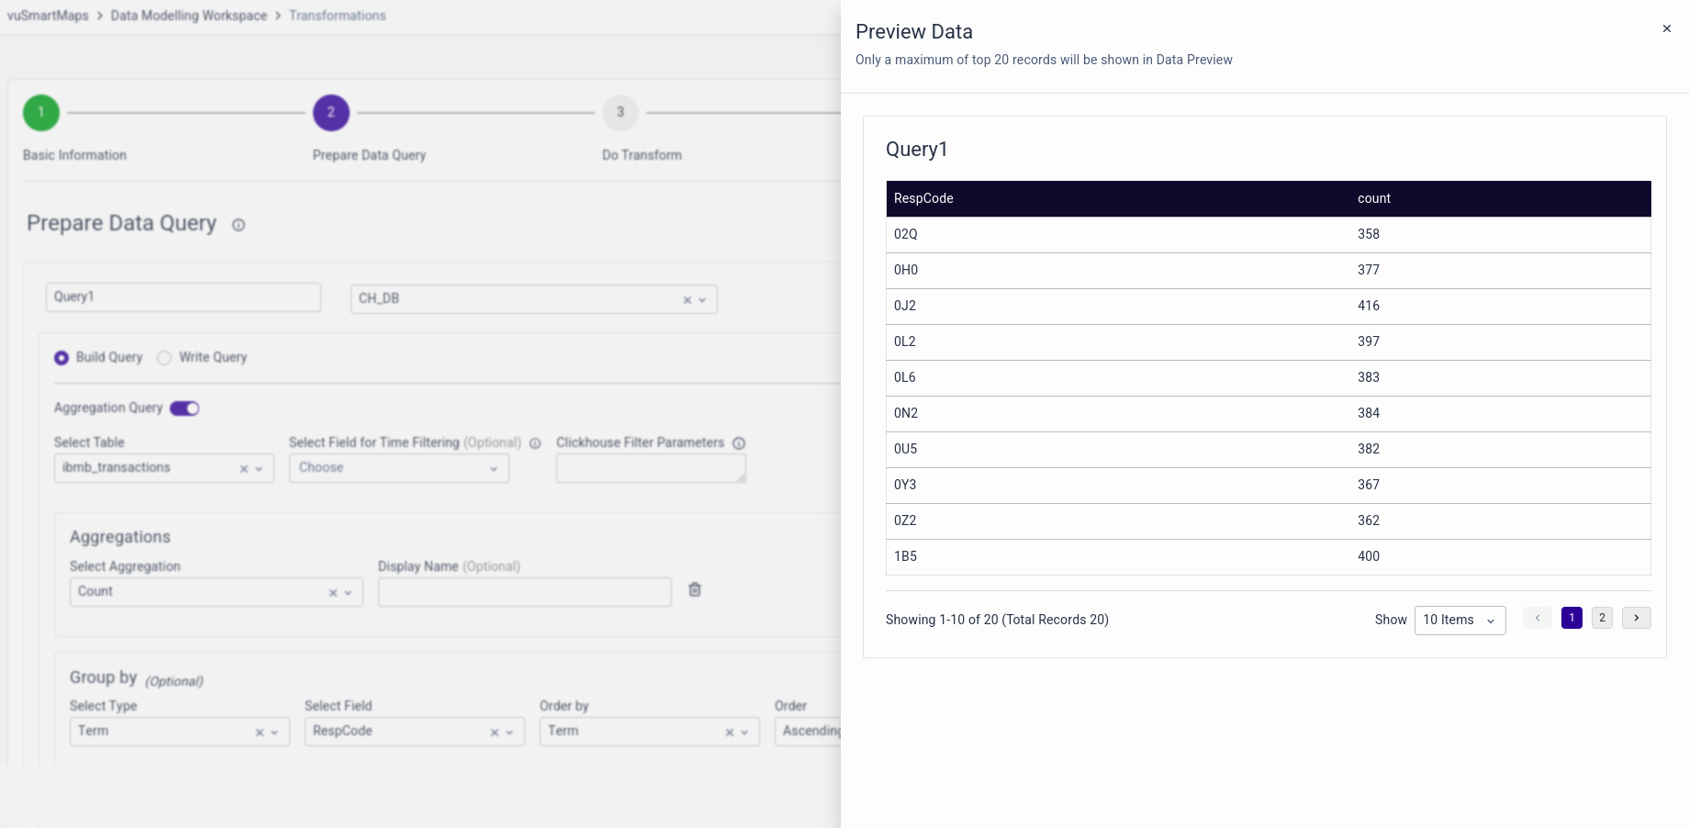Screen dimensions: 1689x828
Task: Open the Select Aggregation Count dropdown
Action: coord(216,592)
